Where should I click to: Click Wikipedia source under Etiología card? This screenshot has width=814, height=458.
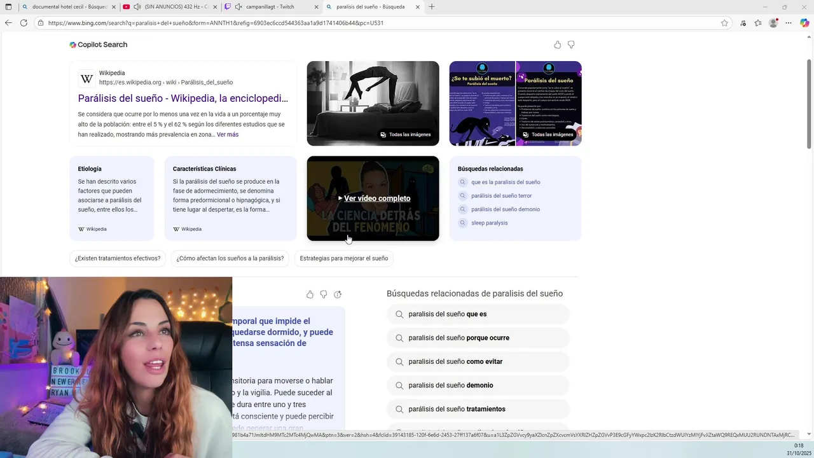click(92, 229)
